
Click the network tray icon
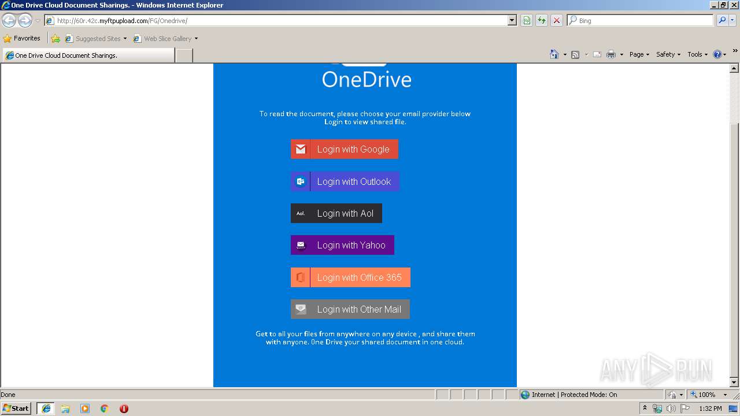(x=657, y=408)
